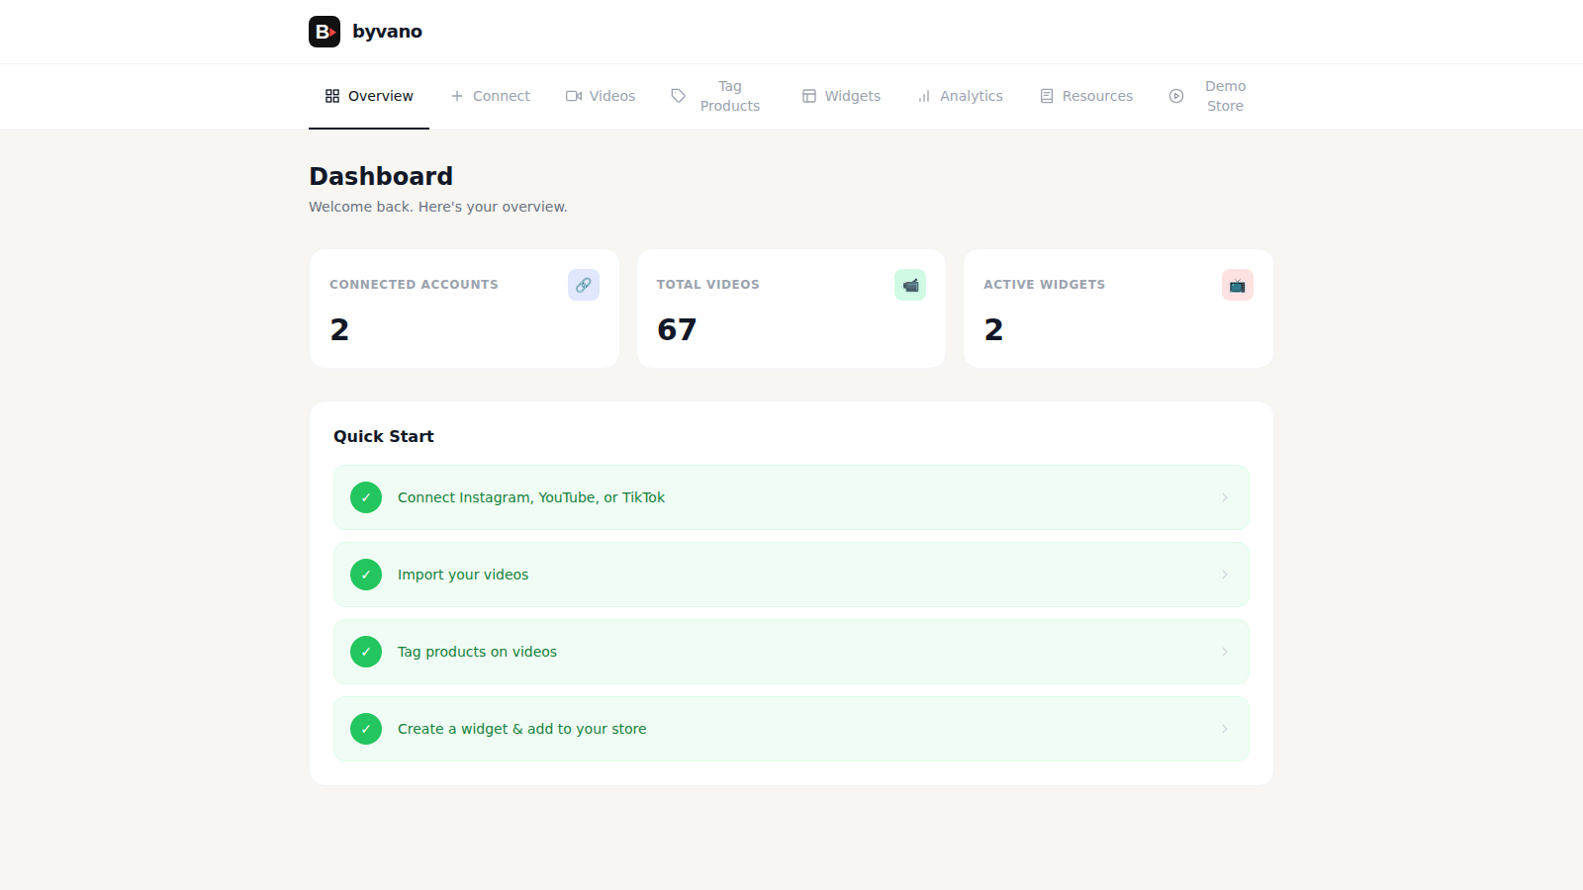The height and width of the screenshot is (890, 1583).
Task: Click the grid icon beside Overview
Action: tap(331, 95)
